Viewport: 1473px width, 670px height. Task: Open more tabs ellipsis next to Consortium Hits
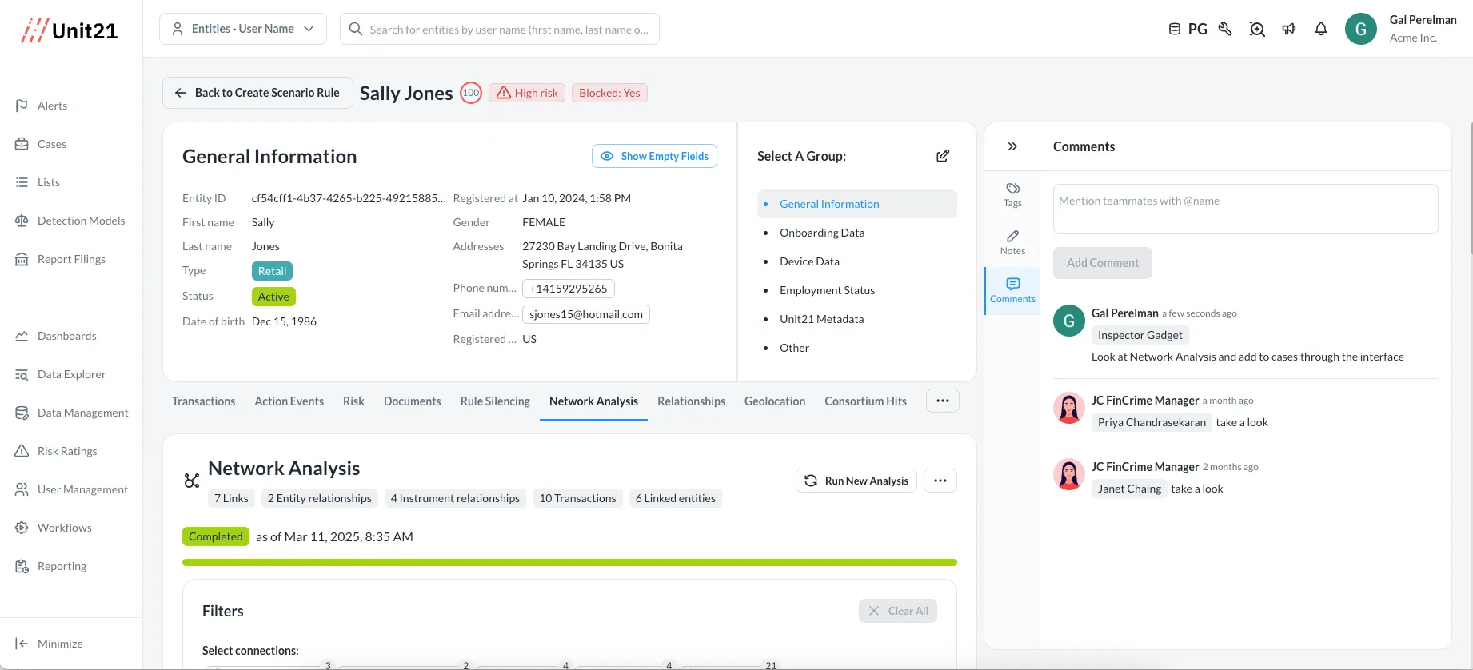pos(943,401)
